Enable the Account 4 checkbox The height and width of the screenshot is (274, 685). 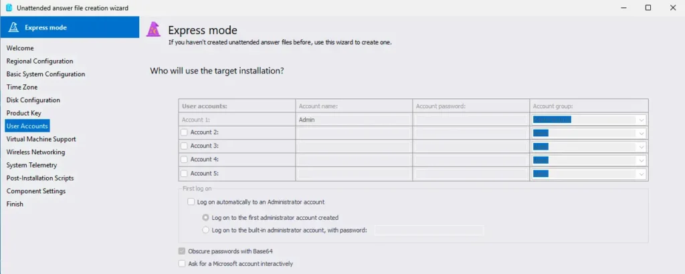click(x=185, y=160)
